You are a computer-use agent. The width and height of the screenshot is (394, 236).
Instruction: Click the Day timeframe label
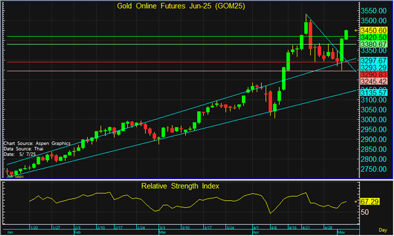pos(385,228)
